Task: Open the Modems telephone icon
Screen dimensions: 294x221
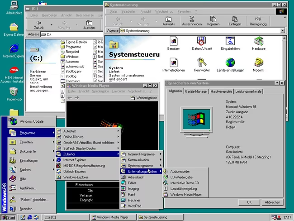Action: point(259,65)
